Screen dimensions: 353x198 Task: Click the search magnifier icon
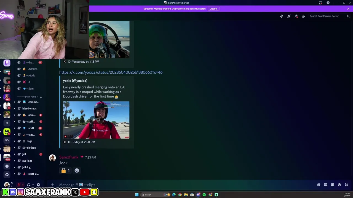tap(348, 16)
